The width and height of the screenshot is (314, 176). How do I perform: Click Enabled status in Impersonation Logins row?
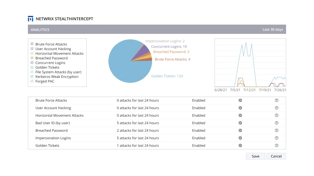[199, 138]
